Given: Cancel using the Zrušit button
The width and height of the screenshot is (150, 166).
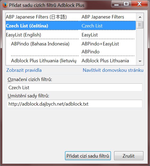Looking at the screenshot, I should pos(129,156).
